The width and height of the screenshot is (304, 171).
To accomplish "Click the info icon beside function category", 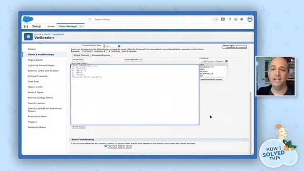I will [226, 61].
